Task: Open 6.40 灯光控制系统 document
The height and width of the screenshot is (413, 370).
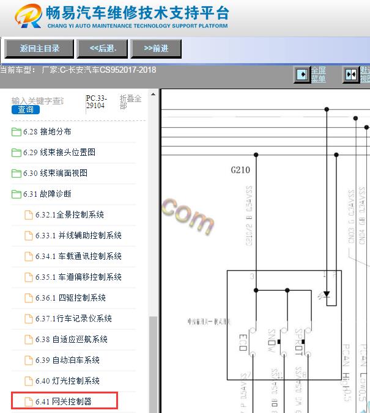Action: pos(67,381)
